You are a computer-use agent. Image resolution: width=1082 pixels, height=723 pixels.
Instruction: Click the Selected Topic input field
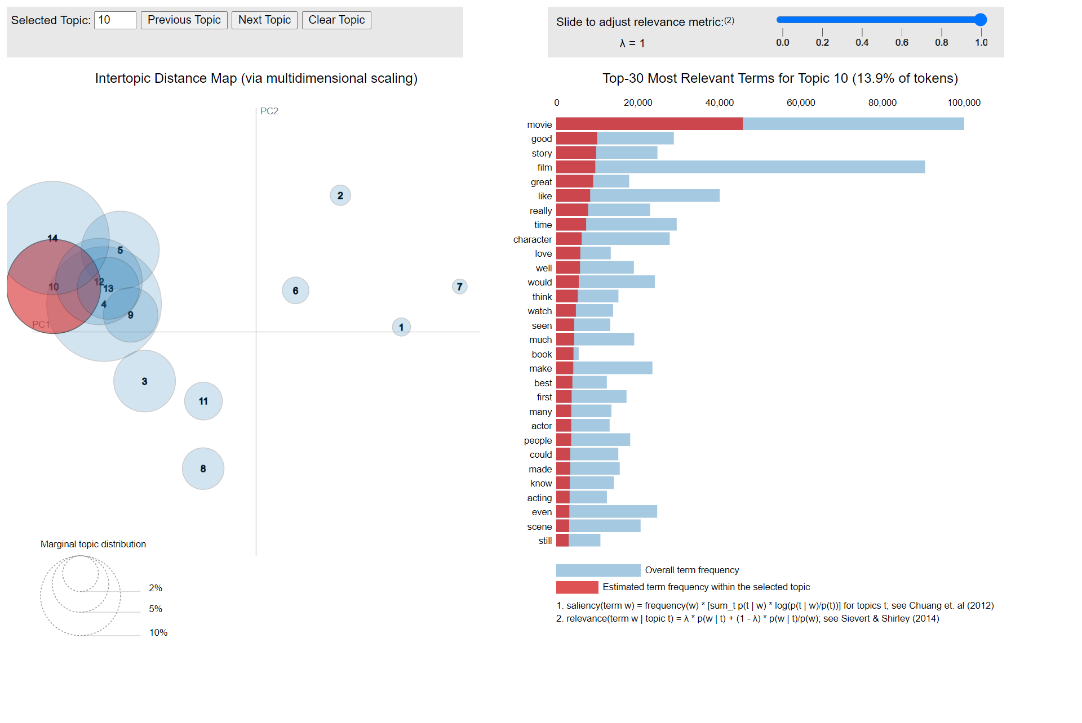tap(115, 20)
